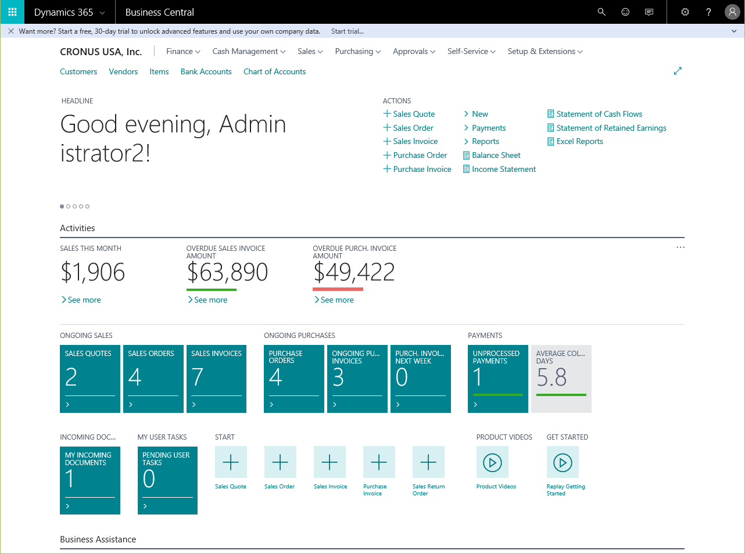Click the plus icon for Purchase Order action
745x554 pixels.
387,155
